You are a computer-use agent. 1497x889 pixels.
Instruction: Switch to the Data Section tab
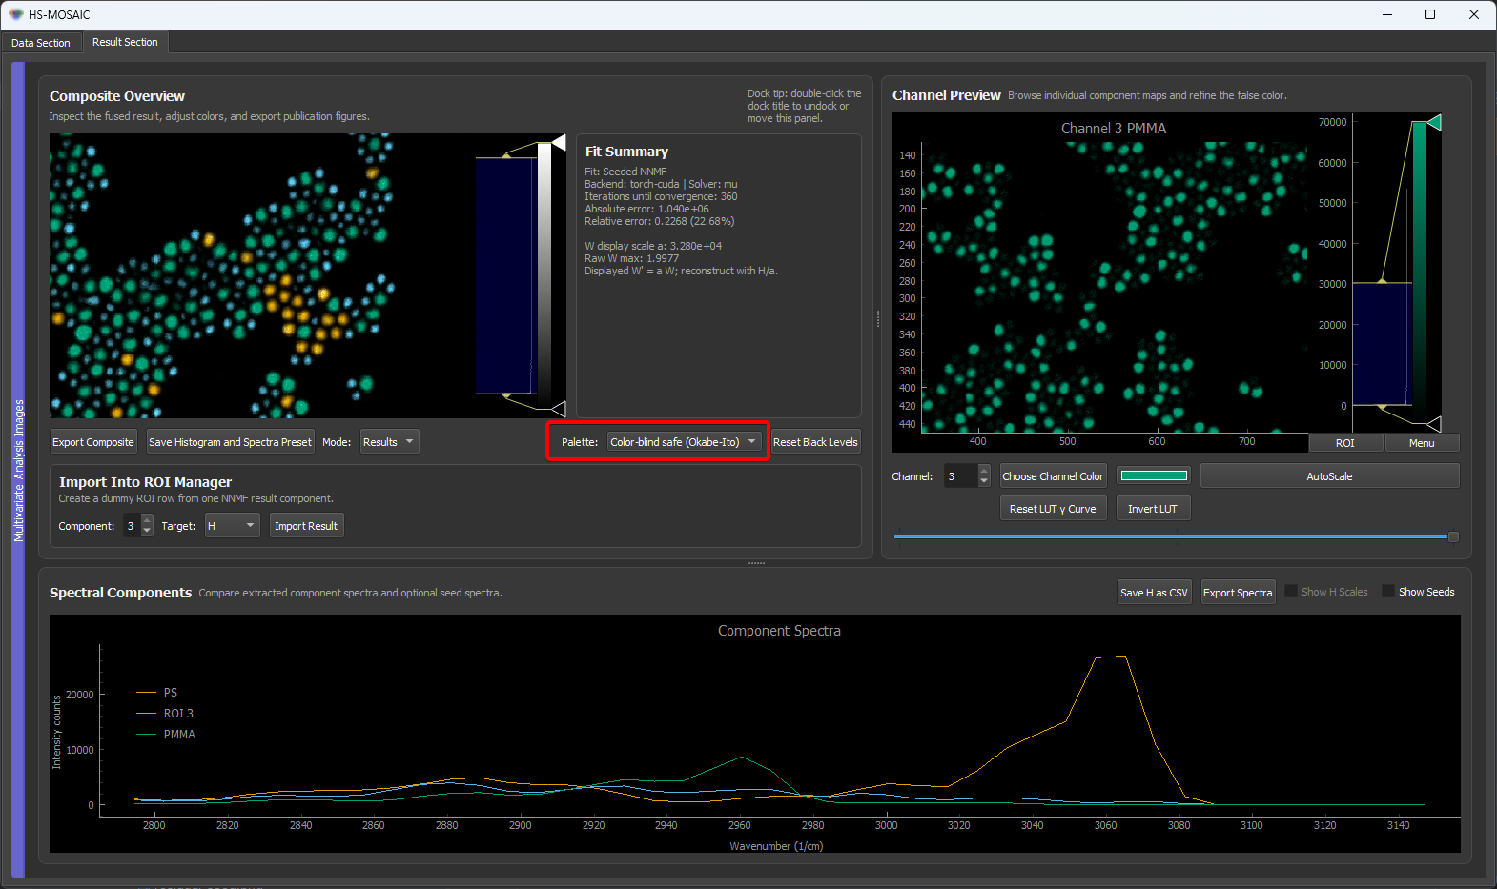click(x=41, y=43)
